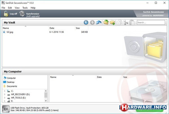Viewport: 169px width, 114px height.
Task: Click the Desktop label
Action: pos(11,82)
